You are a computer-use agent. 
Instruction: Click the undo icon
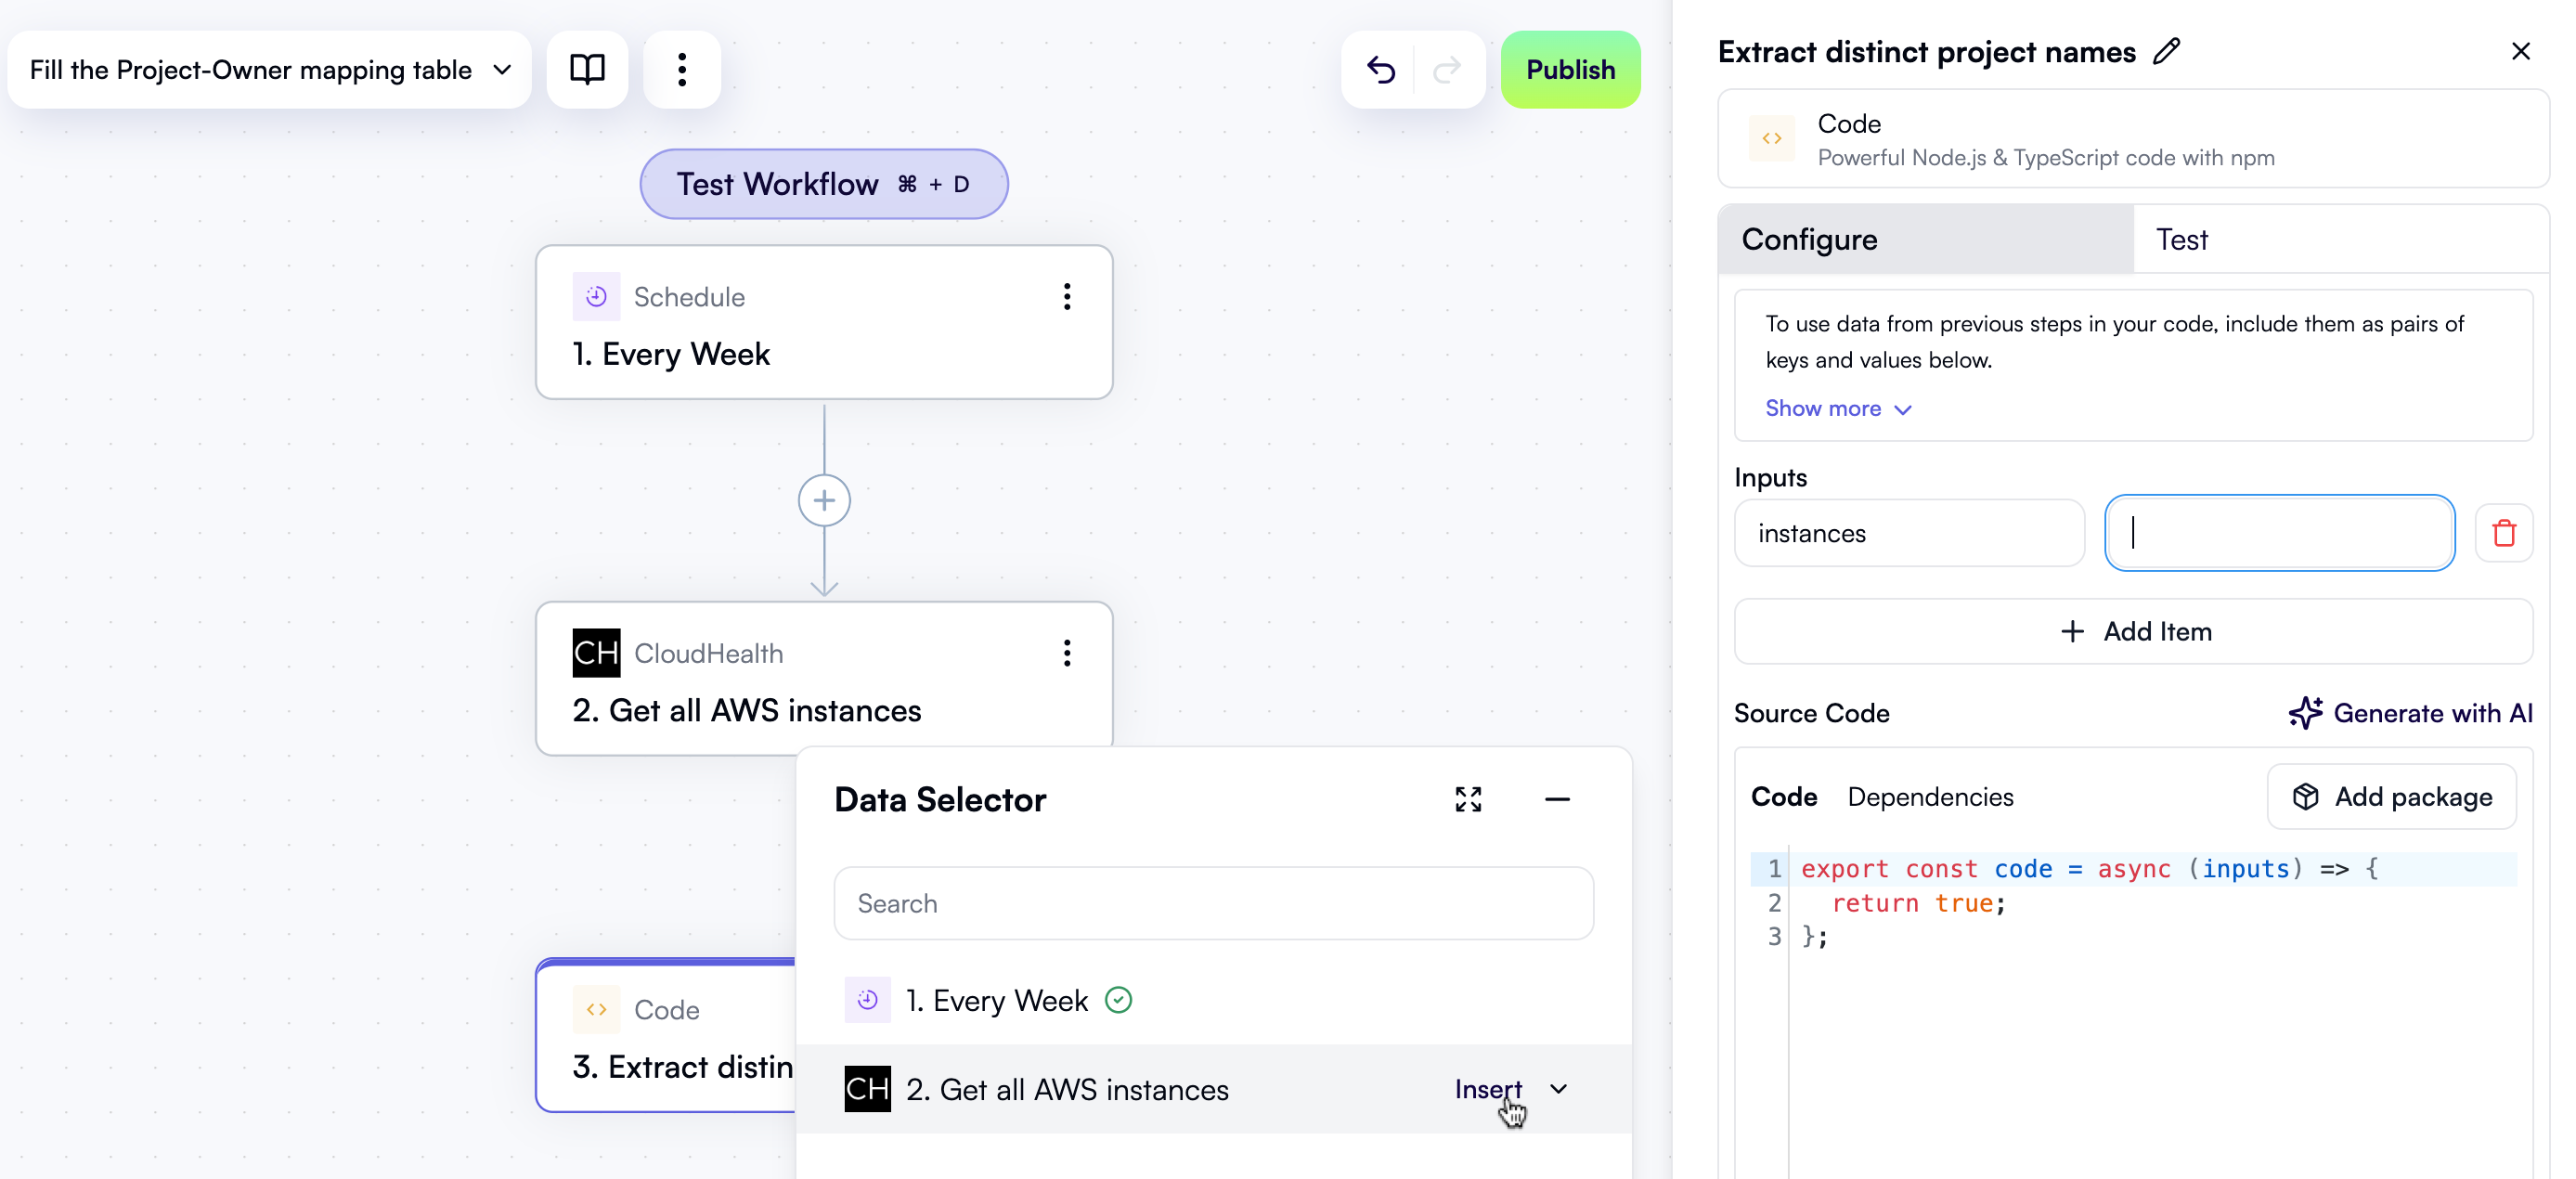[x=1381, y=69]
